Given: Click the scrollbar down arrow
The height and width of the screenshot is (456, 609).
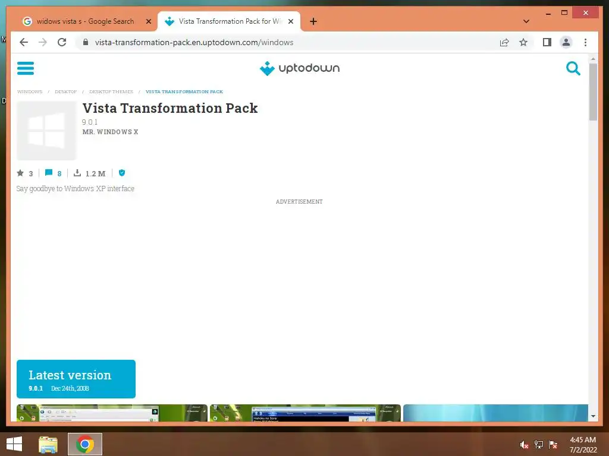Looking at the screenshot, I should 593,416.
